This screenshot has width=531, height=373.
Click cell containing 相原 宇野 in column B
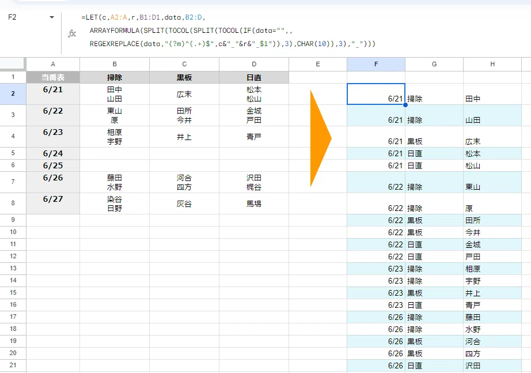point(115,137)
